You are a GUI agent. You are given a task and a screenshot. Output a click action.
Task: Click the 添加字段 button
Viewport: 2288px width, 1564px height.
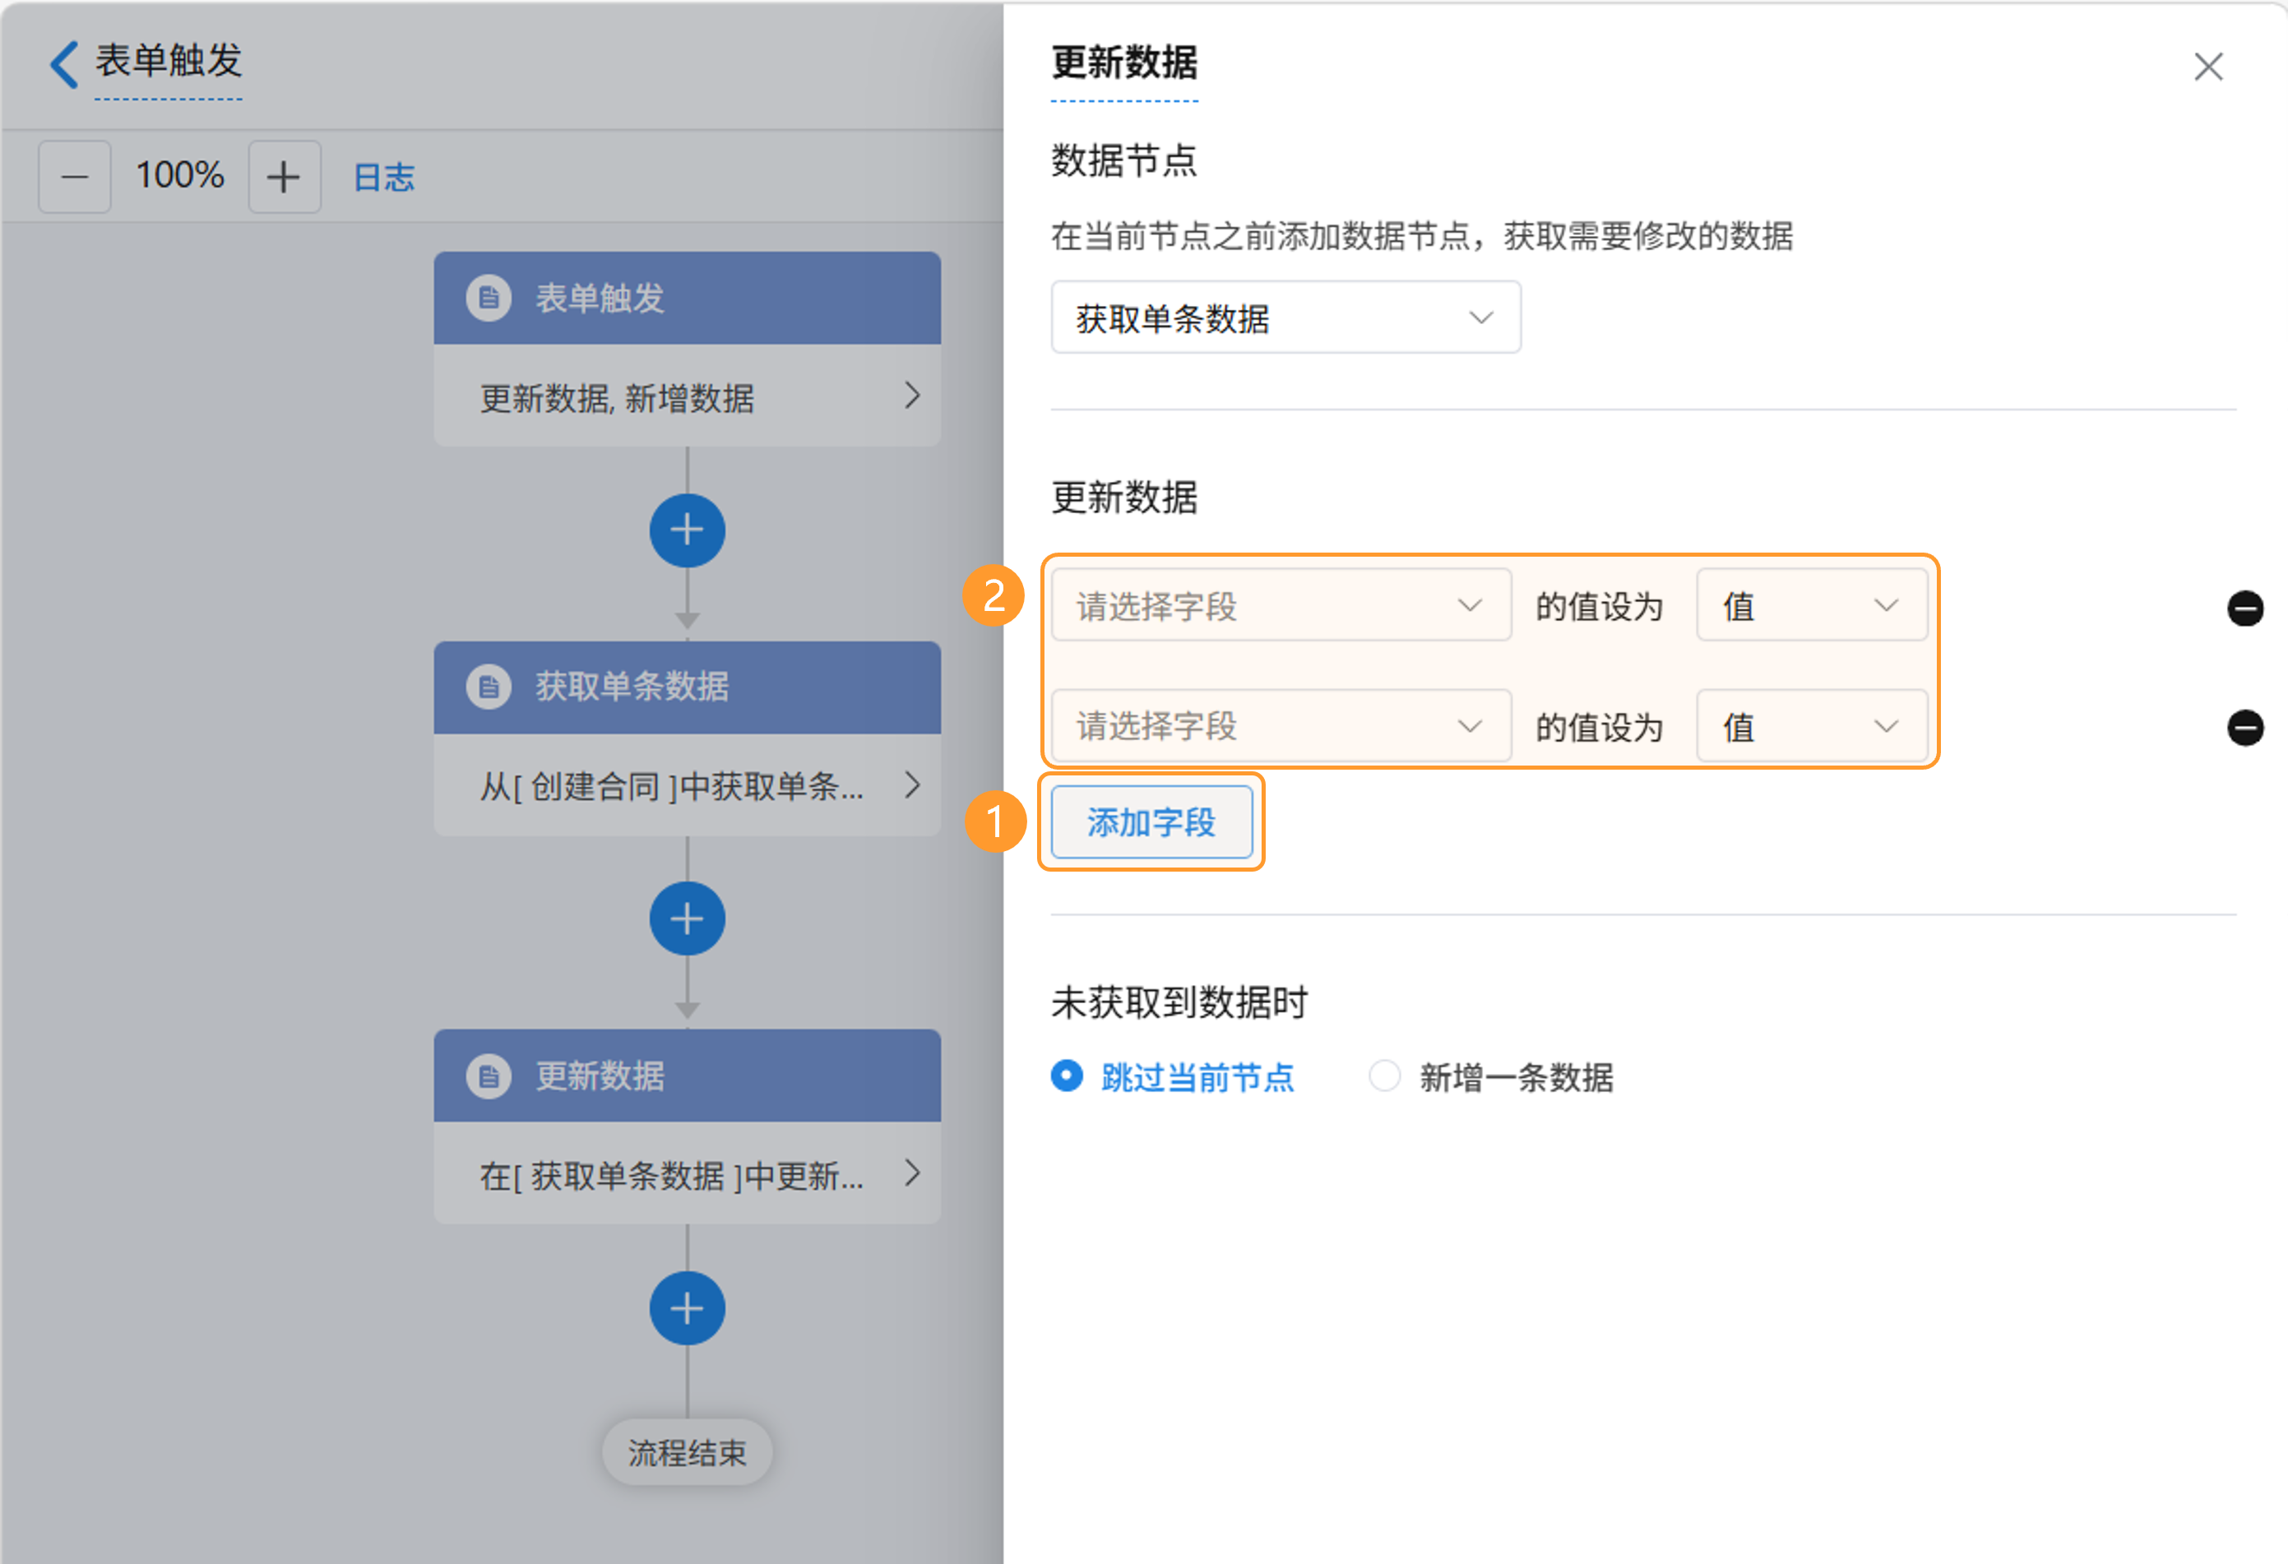tap(1151, 821)
